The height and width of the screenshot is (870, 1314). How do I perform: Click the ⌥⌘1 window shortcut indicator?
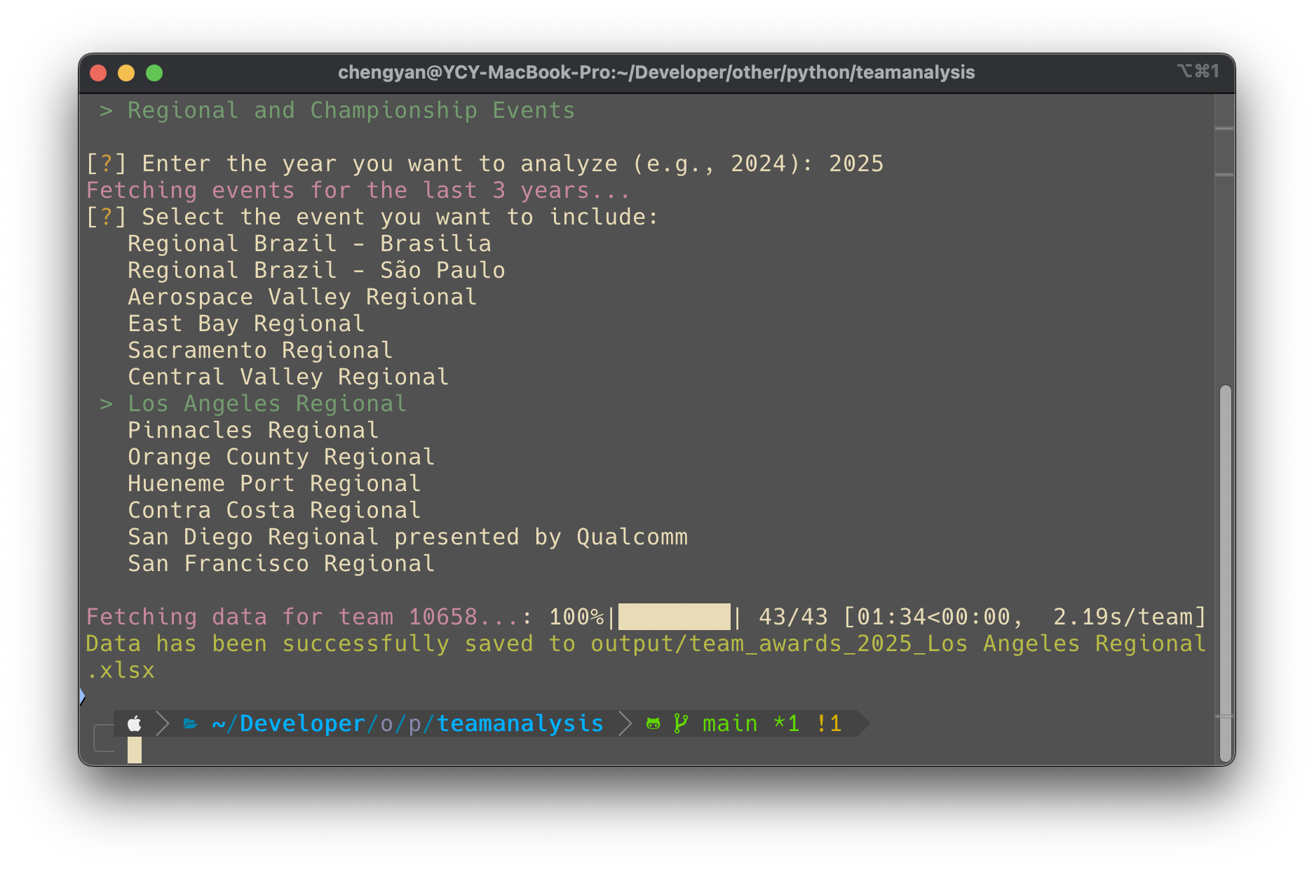[x=1198, y=71]
